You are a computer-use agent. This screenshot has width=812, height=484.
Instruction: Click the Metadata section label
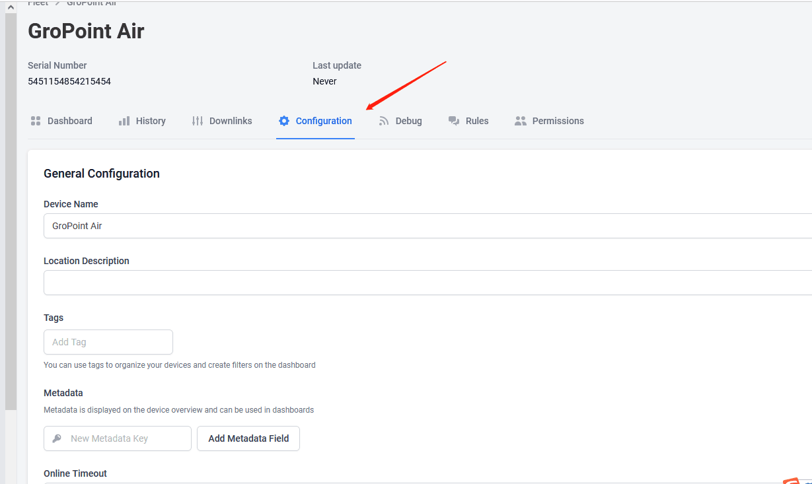tap(63, 393)
